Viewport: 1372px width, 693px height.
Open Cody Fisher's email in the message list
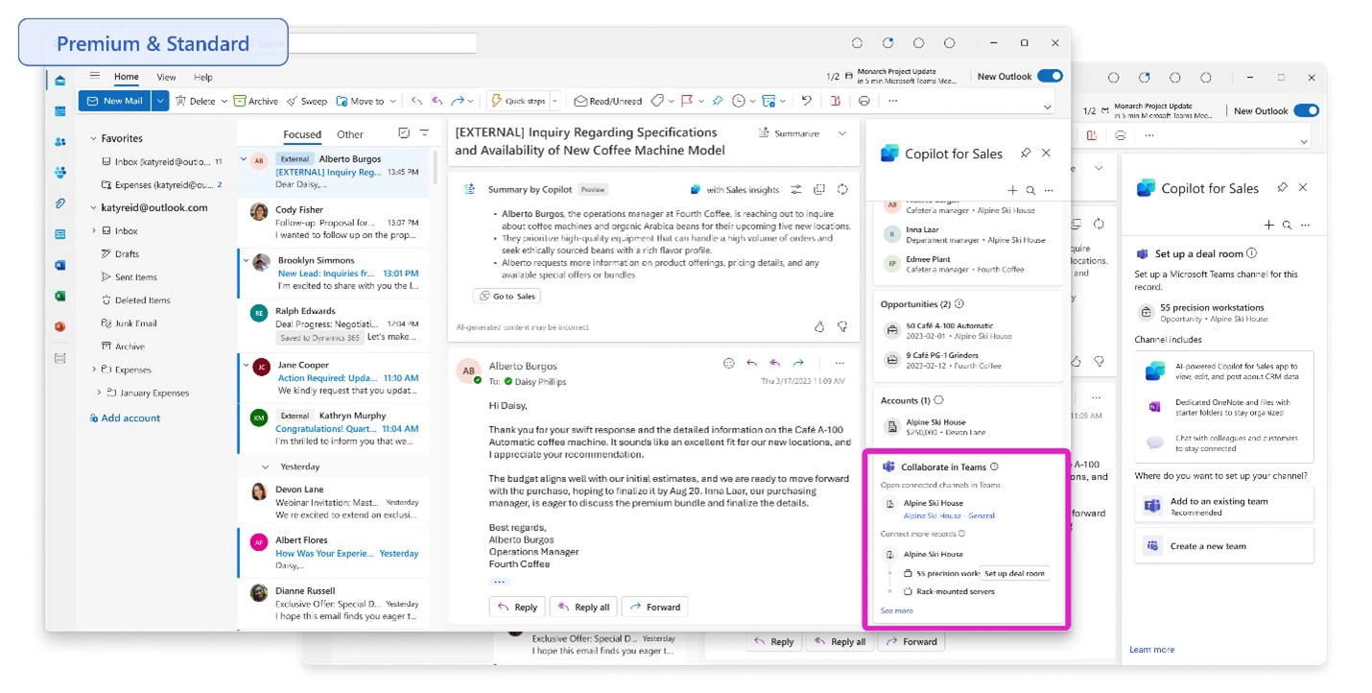333,222
